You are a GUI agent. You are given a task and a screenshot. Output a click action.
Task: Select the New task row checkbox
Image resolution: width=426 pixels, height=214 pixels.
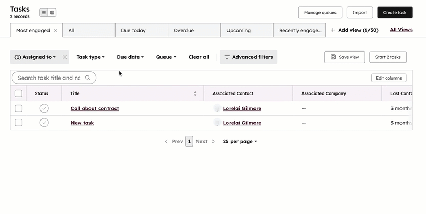tap(19, 123)
